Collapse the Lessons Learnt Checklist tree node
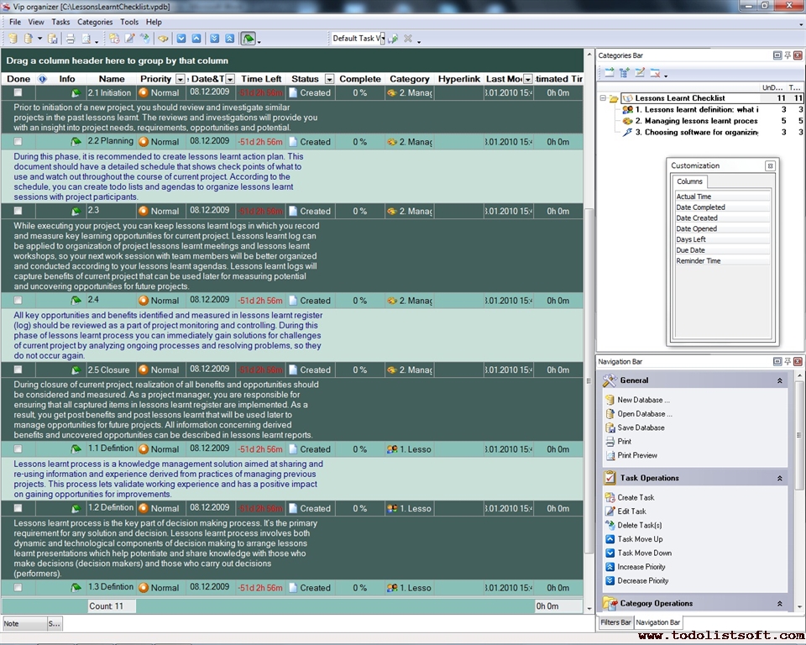This screenshot has width=806, height=645. (x=603, y=98)
